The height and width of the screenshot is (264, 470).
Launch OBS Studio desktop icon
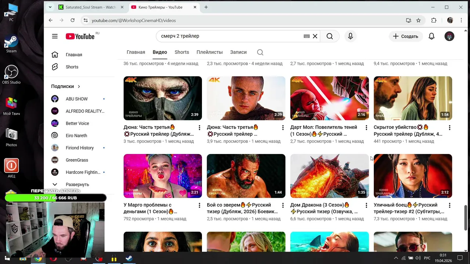coord(11,74)
